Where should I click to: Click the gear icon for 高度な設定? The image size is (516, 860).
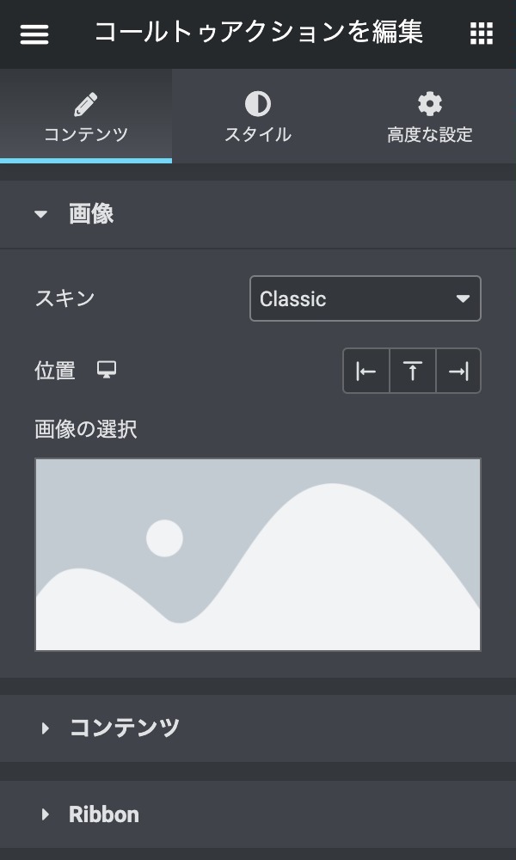[429, 105]
